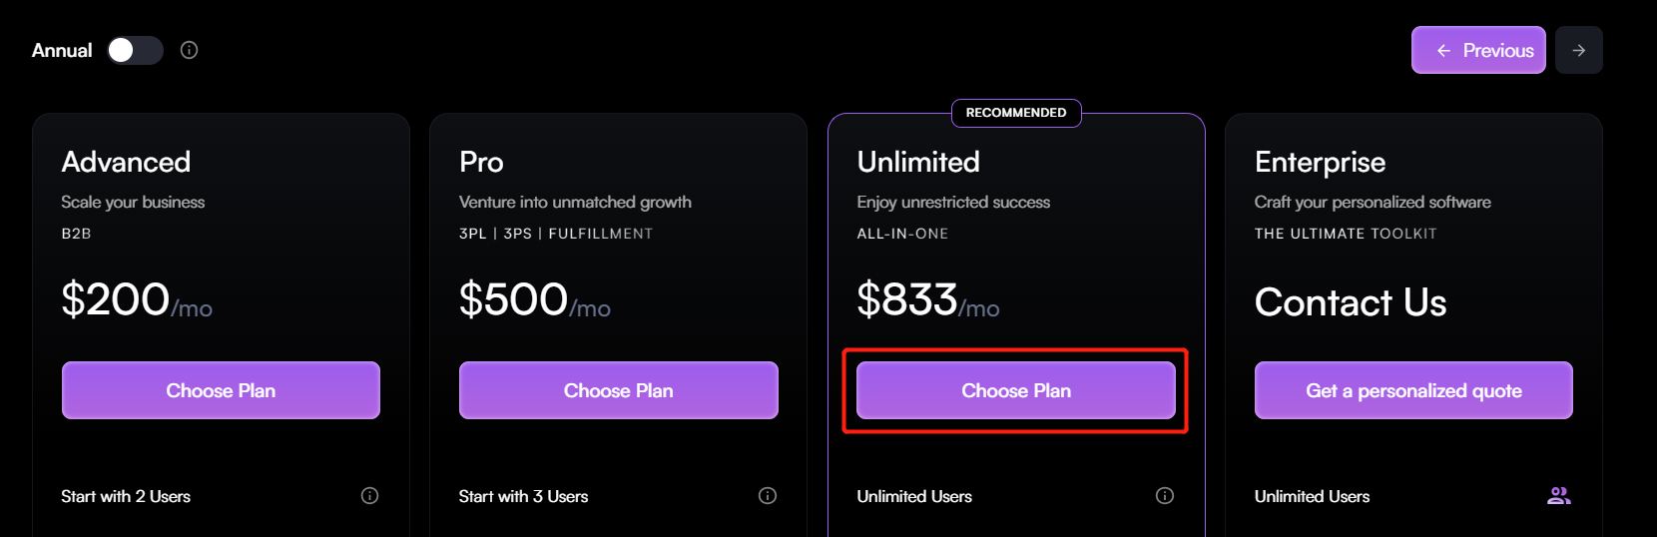Click info icon next to Annual toggle
The width and height of the screenshot is (1657, 537).
pos(189,50)
